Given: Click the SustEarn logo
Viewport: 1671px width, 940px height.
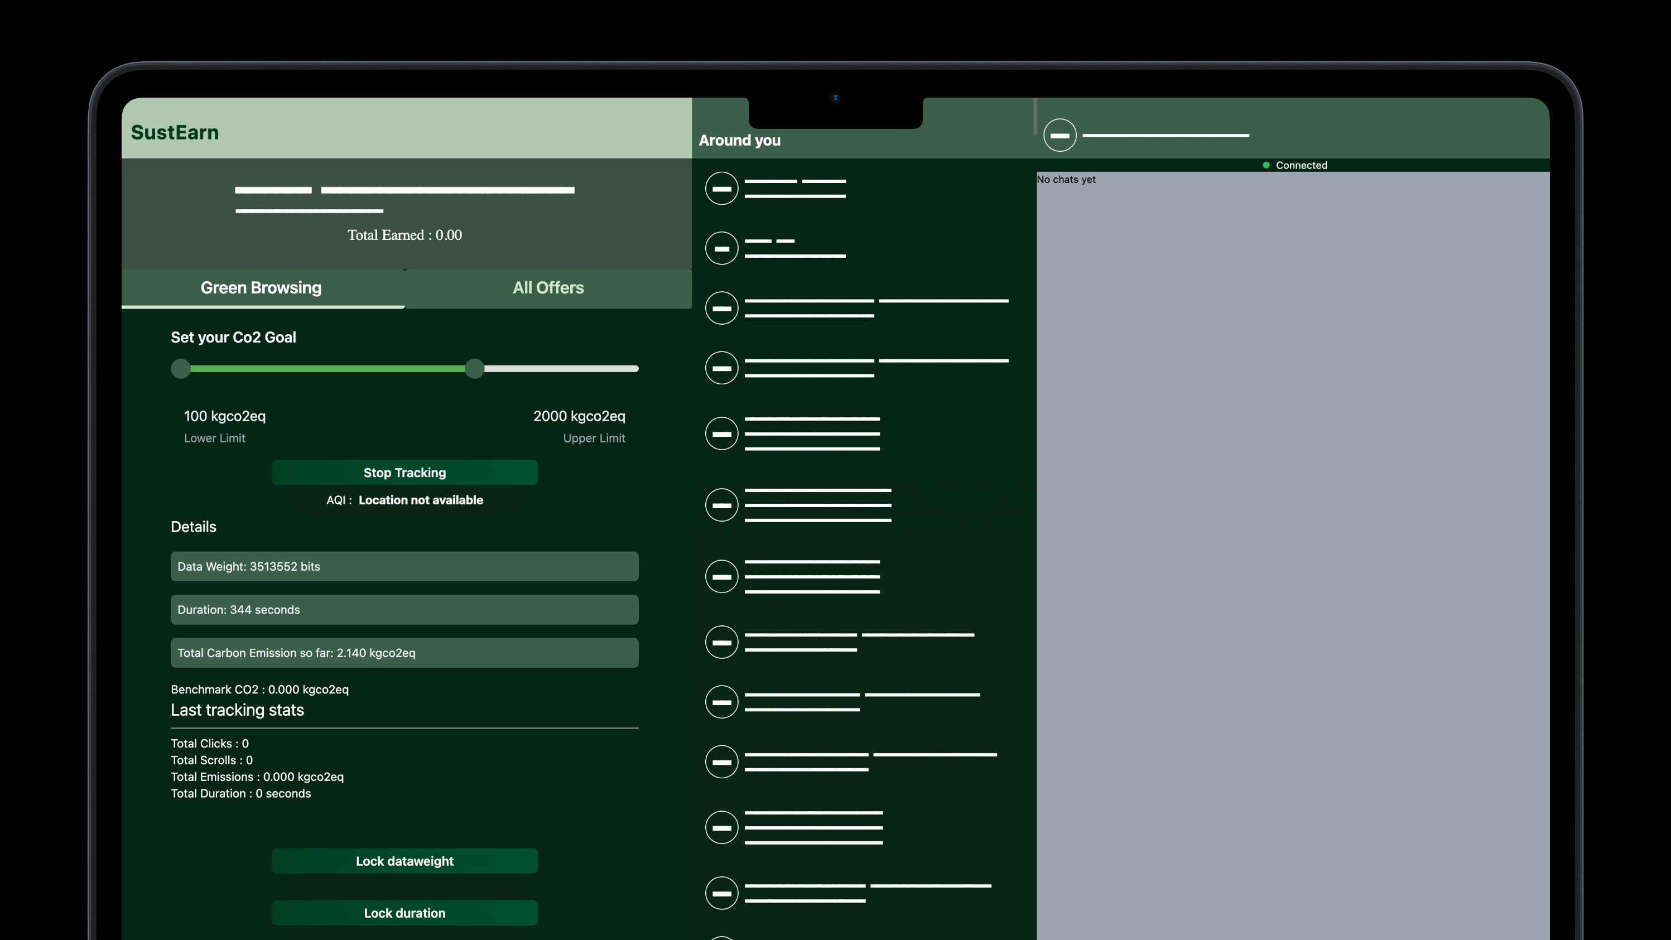Looking at the screenshot, I should pos(174,132).
